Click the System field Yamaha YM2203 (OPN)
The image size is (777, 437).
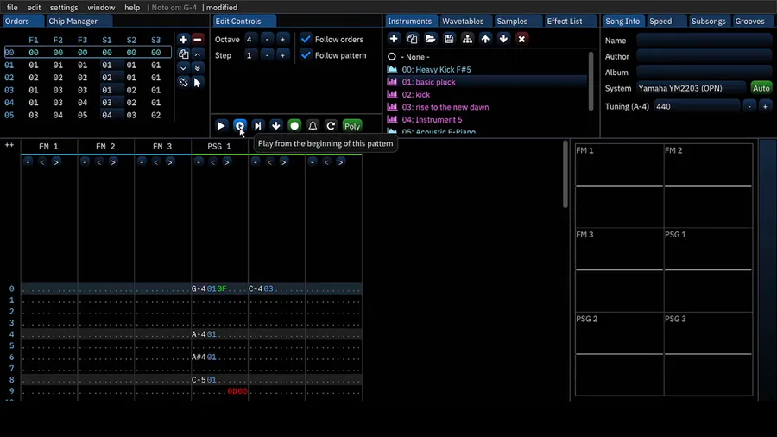pos(691,88)
